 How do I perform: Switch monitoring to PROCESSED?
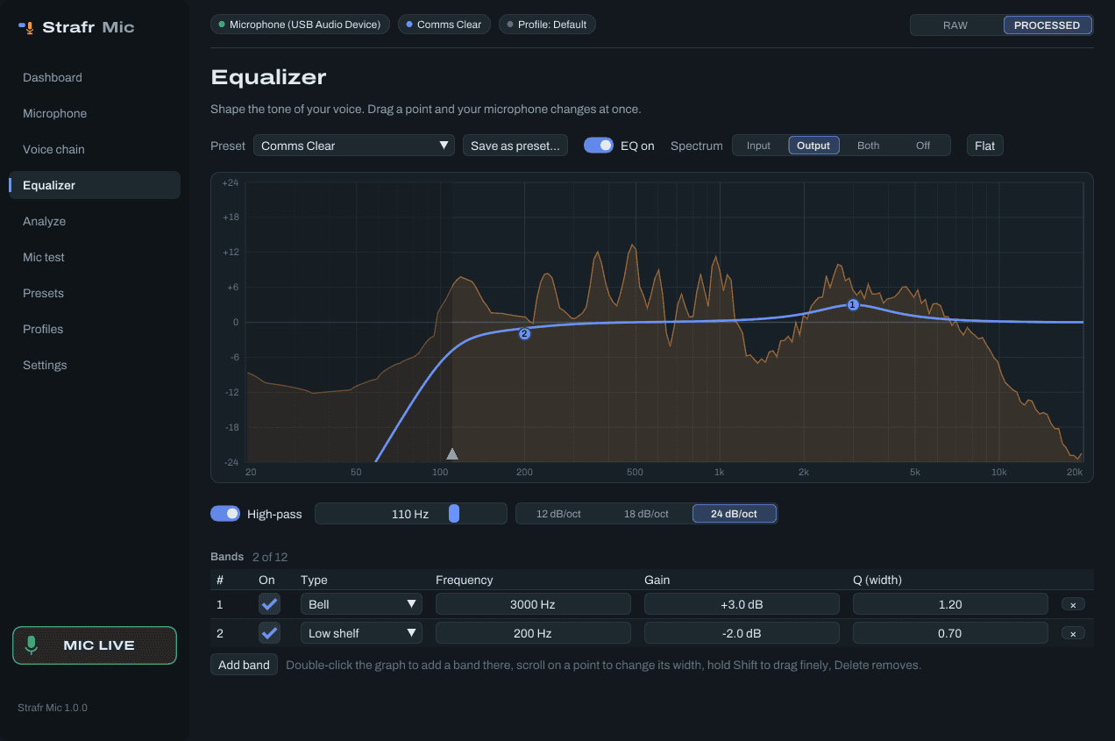pos(1047,25)
